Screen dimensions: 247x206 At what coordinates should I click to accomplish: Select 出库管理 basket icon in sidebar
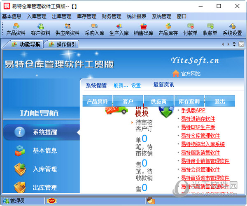pos(20,187)
